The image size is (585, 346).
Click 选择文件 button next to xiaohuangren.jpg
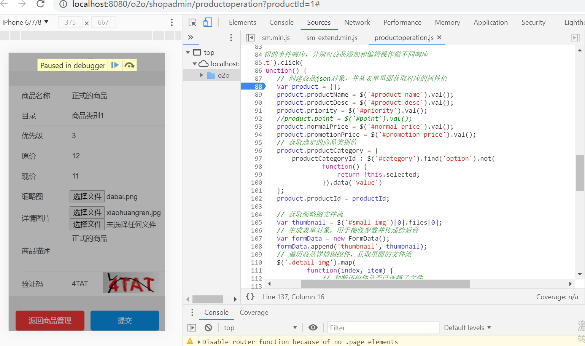87,212
